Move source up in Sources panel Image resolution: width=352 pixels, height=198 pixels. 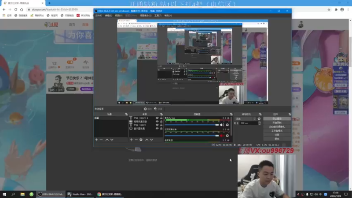coord(147,139)
